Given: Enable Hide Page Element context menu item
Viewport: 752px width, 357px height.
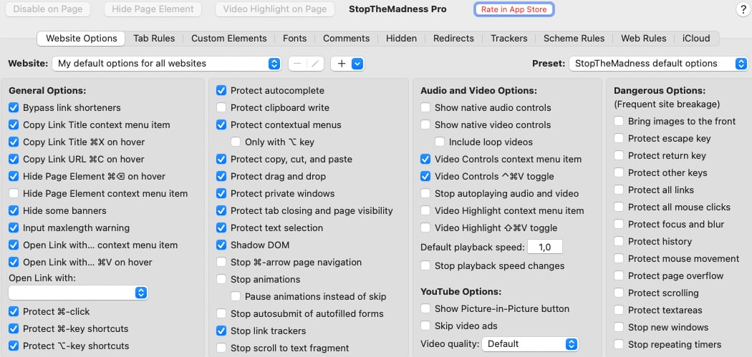Looking at the screenshot, I should click(14, 194).
